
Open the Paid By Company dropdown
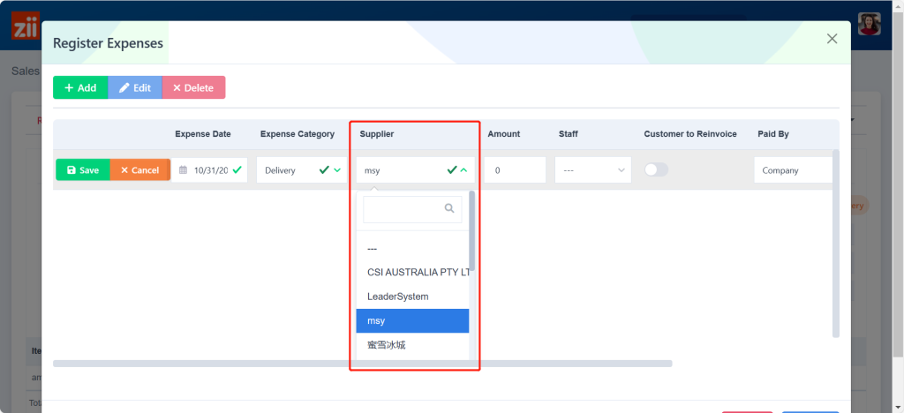click(x=793, y=170)
